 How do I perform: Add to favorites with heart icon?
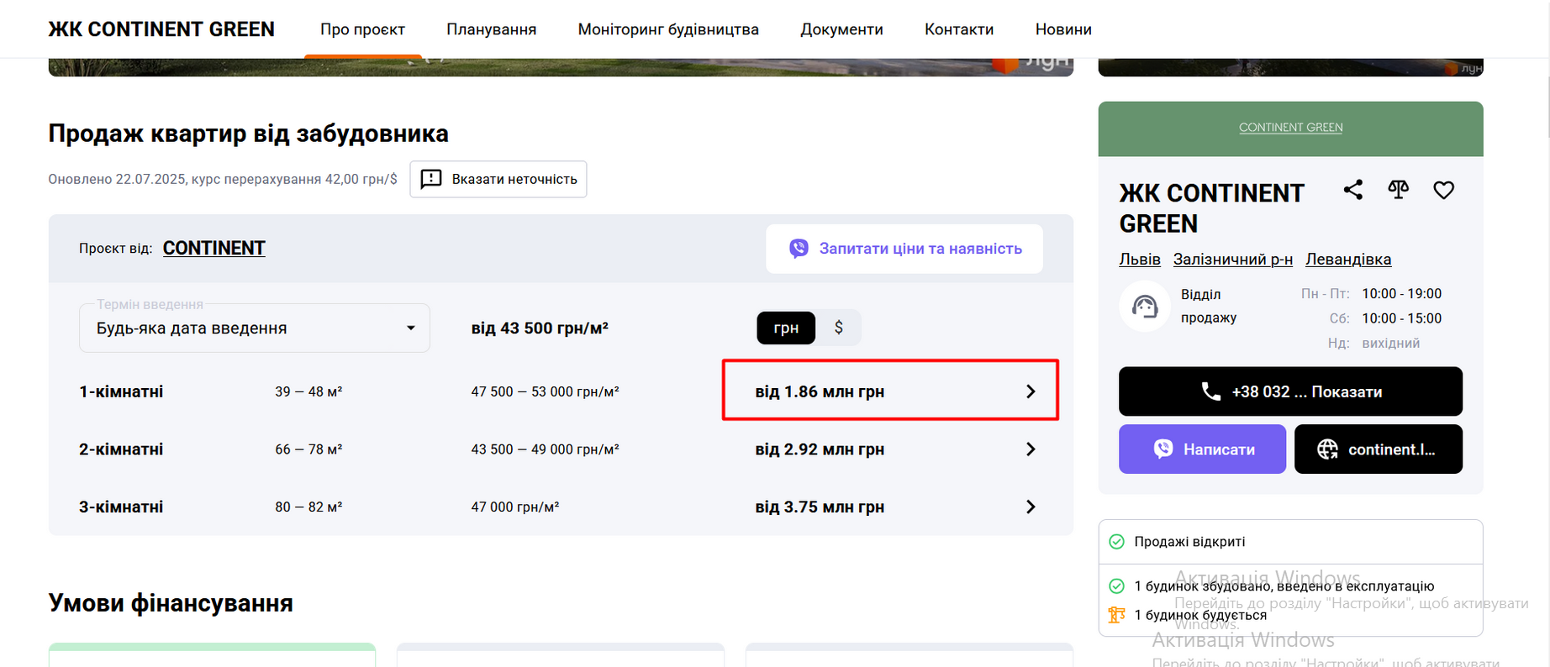[x=1443, y=191]
